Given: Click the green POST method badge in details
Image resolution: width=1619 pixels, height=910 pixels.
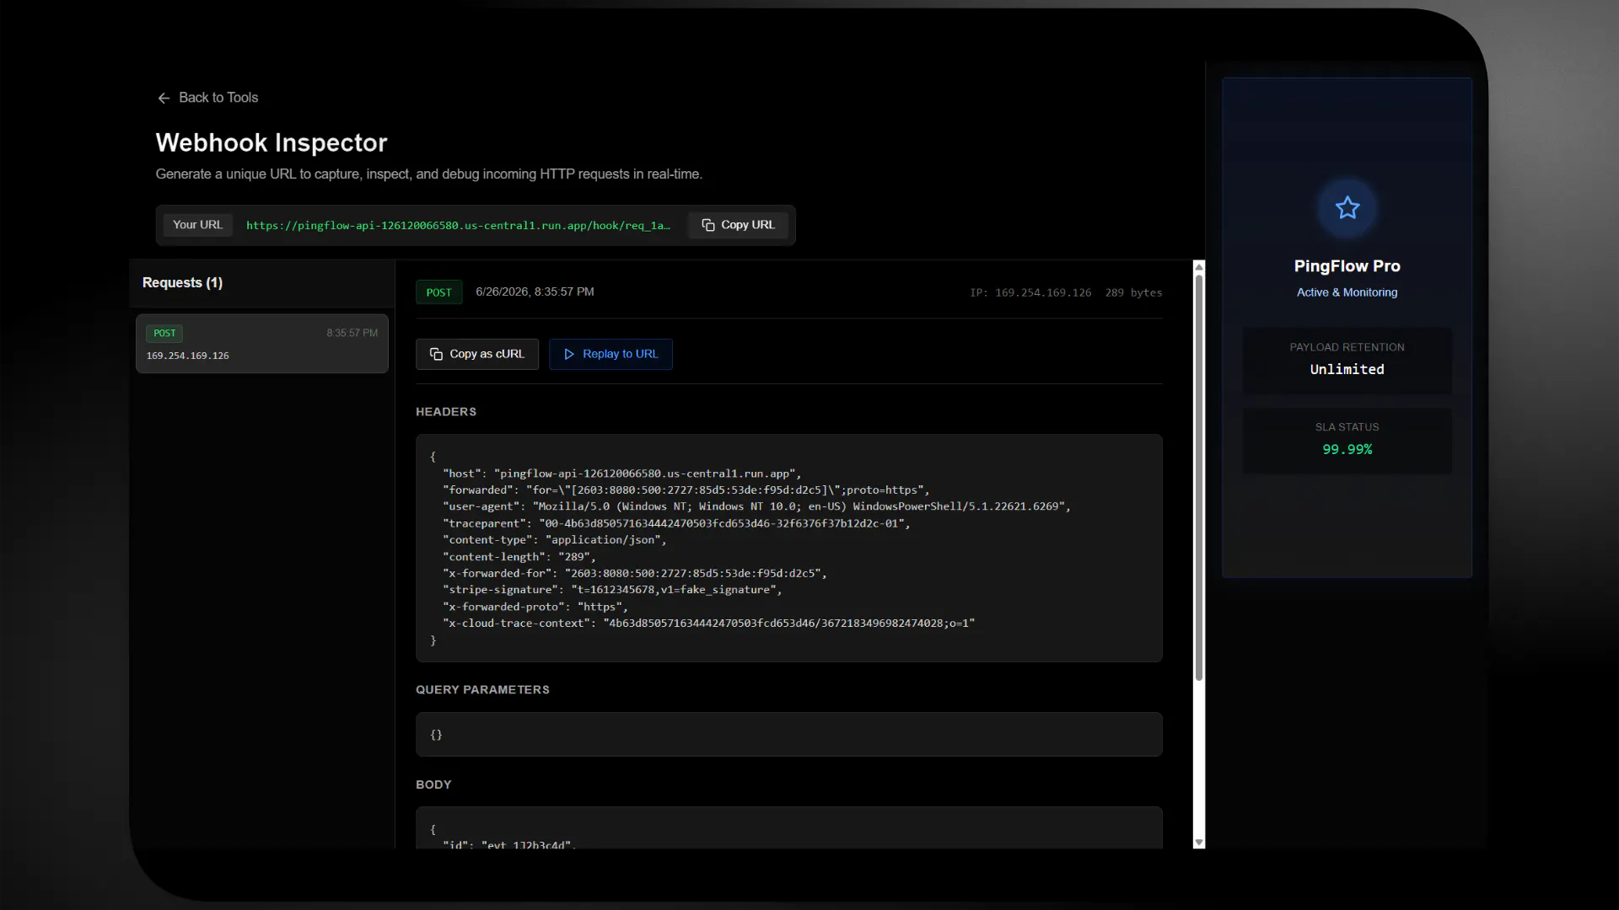Looking at the screenshot, I should point(438,292).
